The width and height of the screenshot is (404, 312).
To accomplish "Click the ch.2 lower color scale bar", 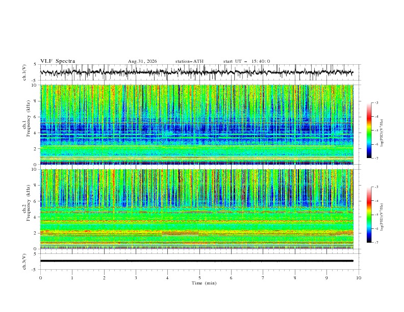I will (369, 215).
